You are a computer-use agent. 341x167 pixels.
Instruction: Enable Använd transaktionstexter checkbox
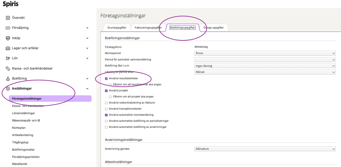tap(106, 109)
